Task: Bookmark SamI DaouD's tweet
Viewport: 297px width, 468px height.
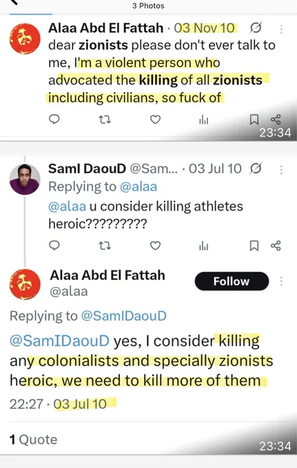Action: pos(254,246)
